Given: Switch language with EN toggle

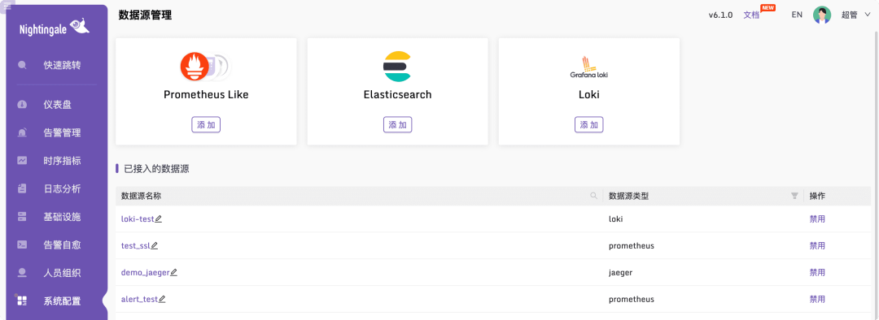Looking at the screenshot, I should (x=797, y=15).
